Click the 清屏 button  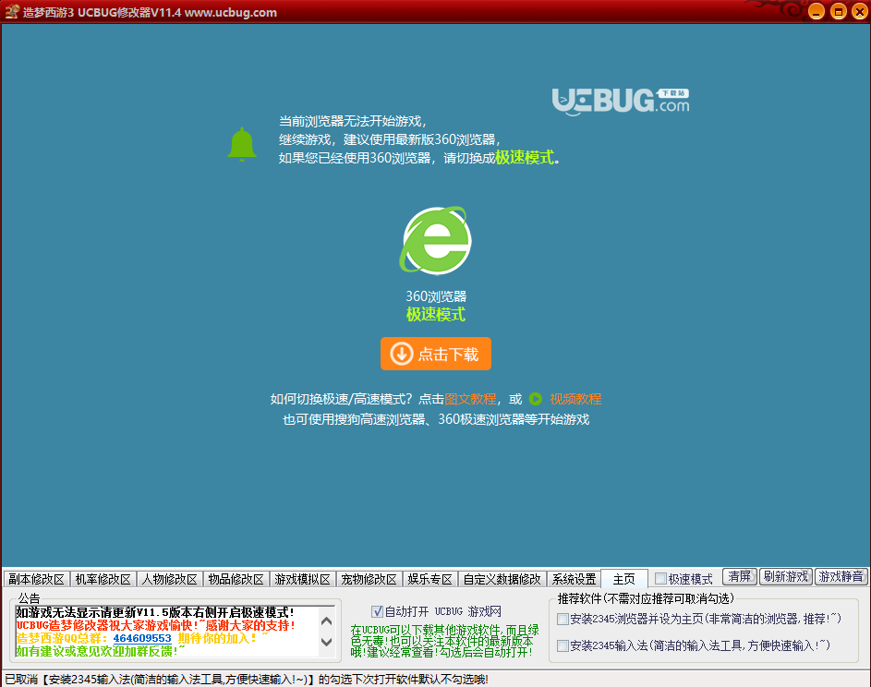[x=739, y=576]
